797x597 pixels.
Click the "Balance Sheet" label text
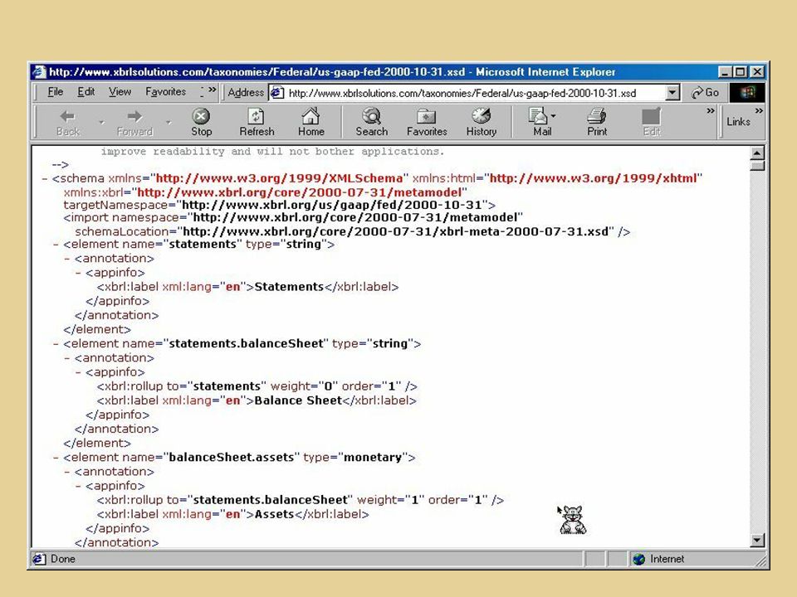(x=298, y=400)
